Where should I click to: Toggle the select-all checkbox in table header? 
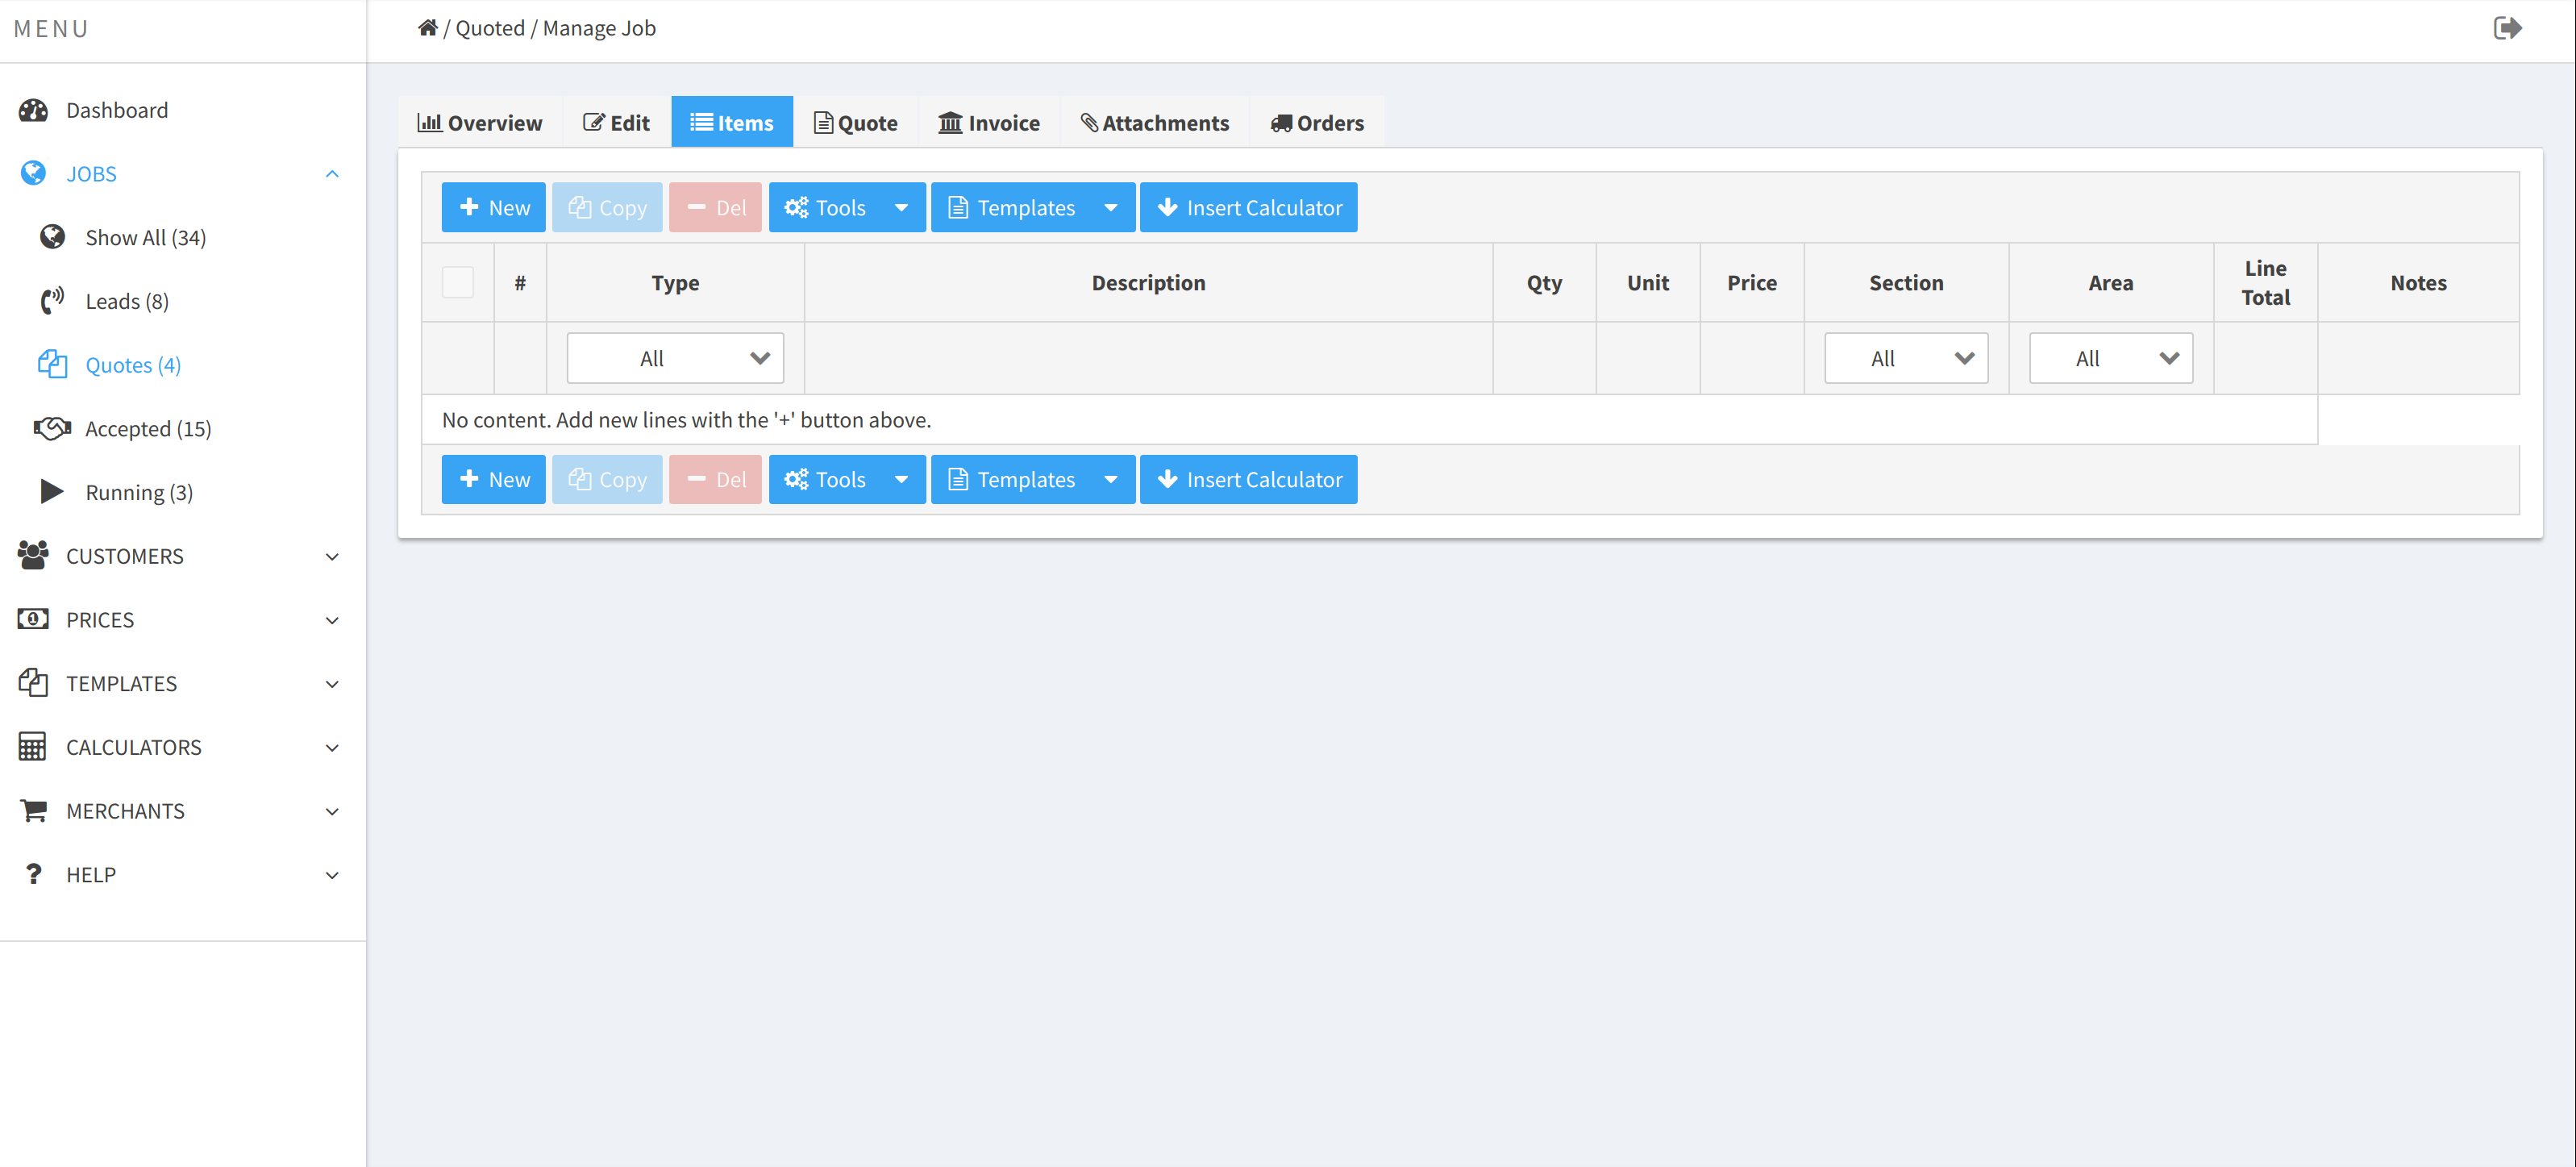tap(458, 283)
